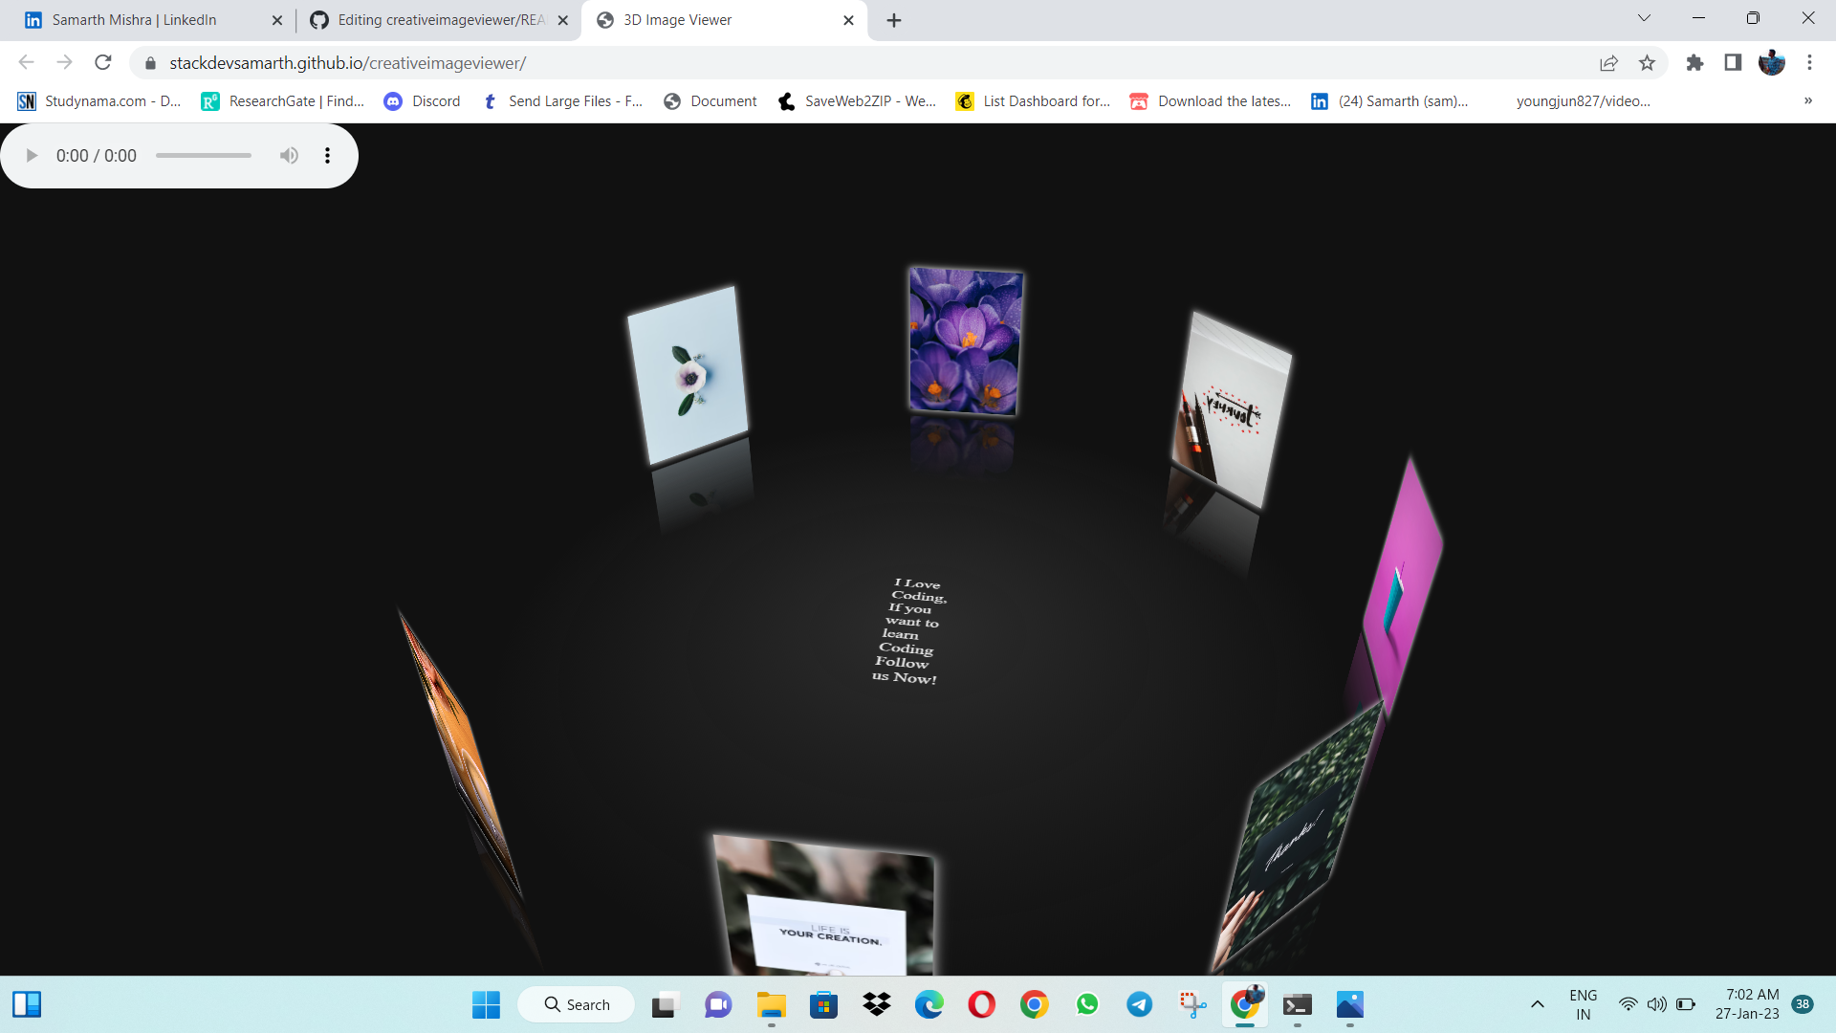Reload the 3D Image Viewer page
This screenshot has height=1033, width=1836.
103,63
